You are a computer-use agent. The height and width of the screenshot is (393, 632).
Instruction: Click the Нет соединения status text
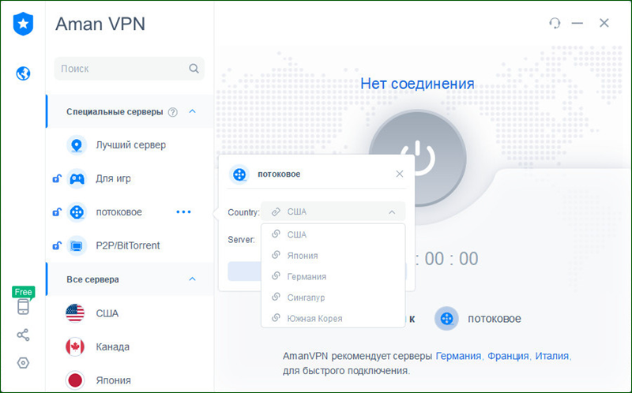[x=417, y=84]
